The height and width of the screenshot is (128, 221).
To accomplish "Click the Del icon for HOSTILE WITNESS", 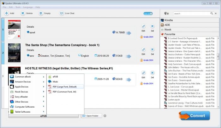I will tap(152, 73).
